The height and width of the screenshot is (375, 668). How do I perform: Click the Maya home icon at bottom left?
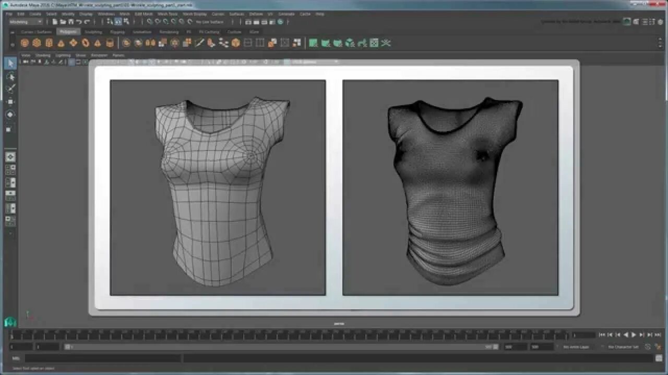click(x=10, y=322)
